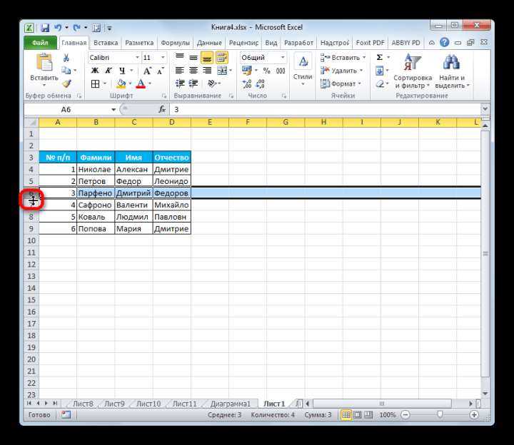Viewport: 514px width, 445px height.
Task: Decrease decimal places icon
Action: tap(261, 84)
